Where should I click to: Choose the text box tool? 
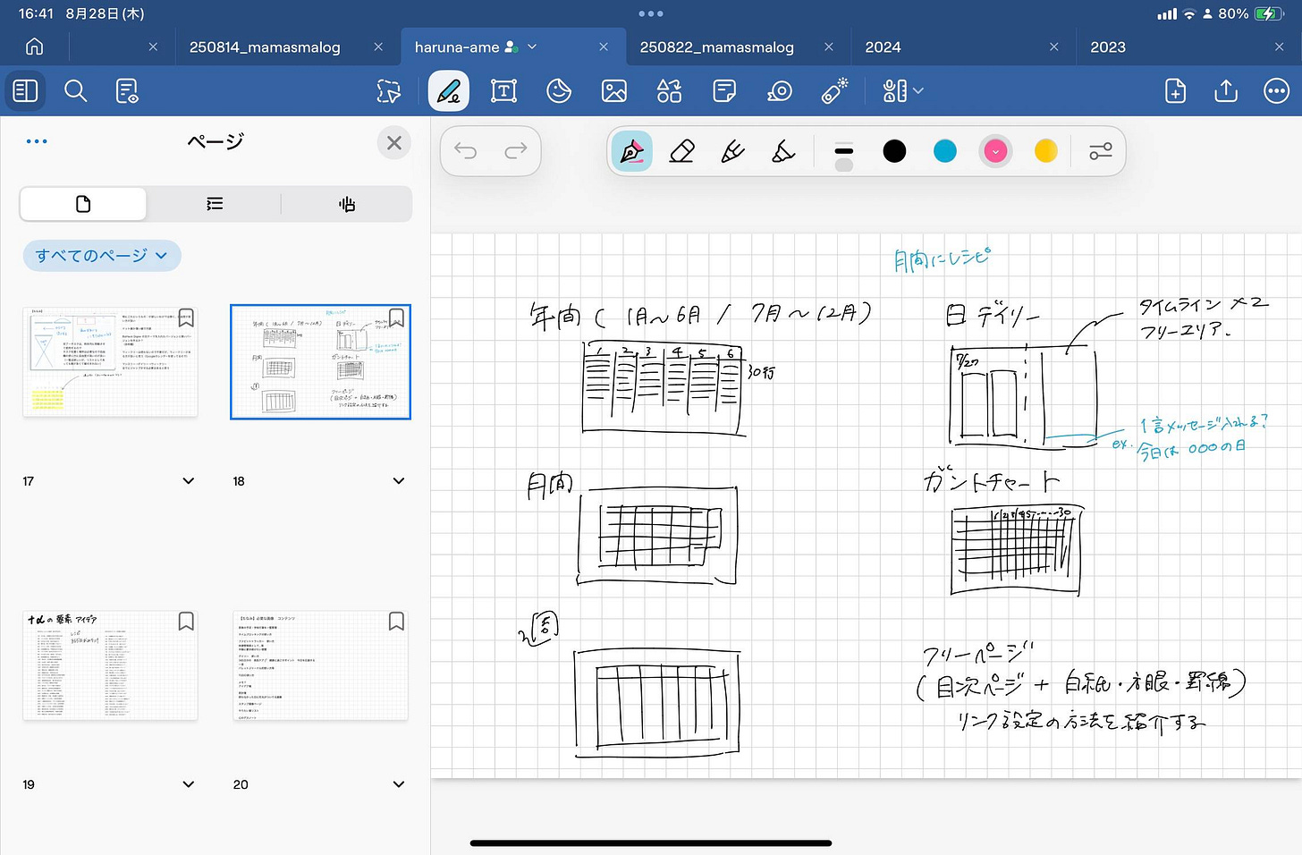point(503,91)
